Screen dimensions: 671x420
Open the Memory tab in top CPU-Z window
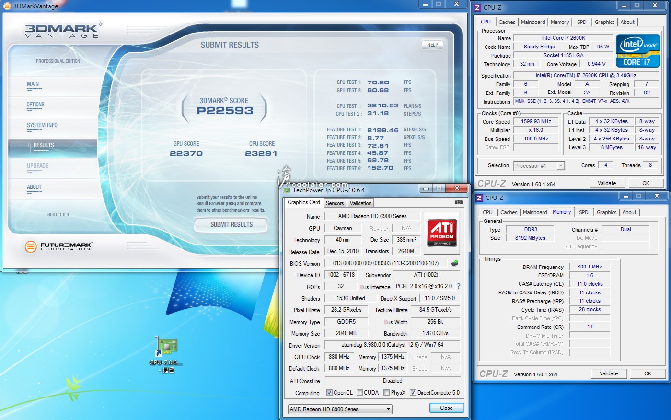coord(560,22)
